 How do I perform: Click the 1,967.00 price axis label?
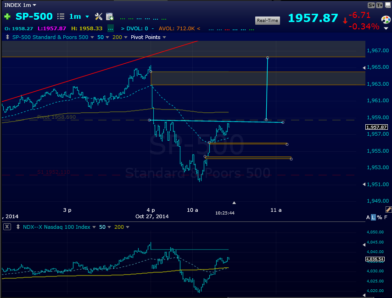coord(378,50)
